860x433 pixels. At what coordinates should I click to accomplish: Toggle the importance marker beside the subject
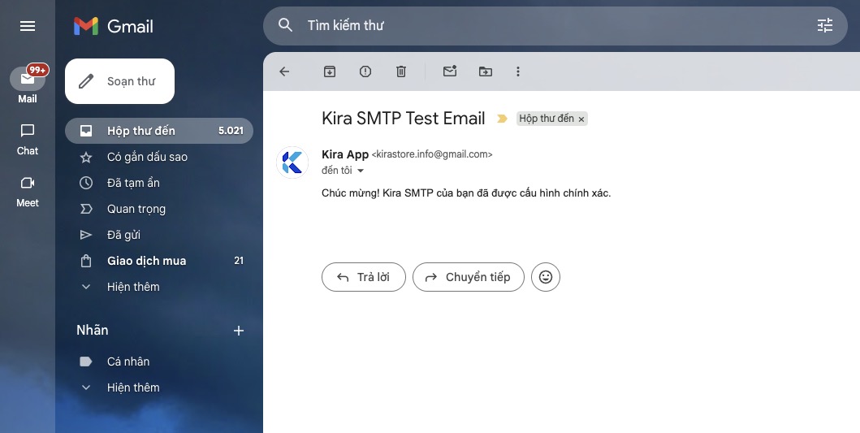[502, 119]
